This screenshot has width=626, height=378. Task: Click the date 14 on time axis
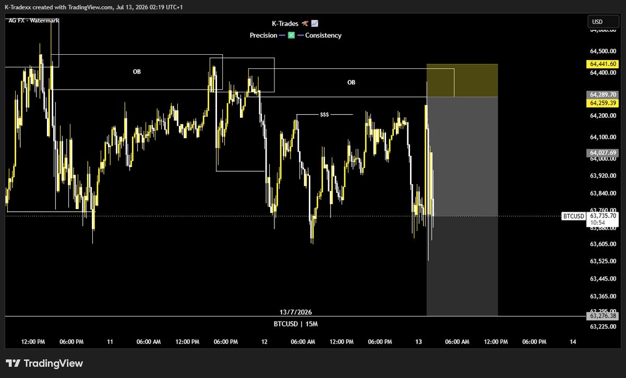tap(573, 342)
